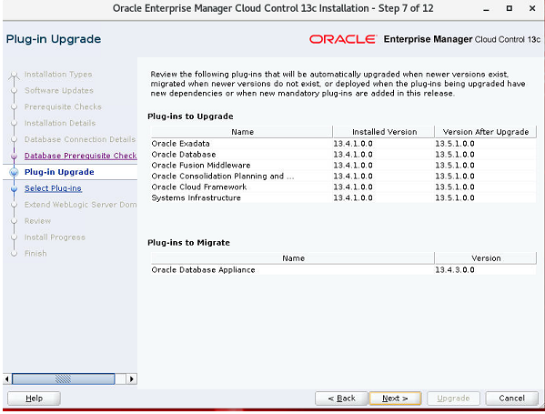This screenshot has height=414, width=545.
Task: Click the Plug-in Upgrade step bullet icon
Action: pos(15,172)
